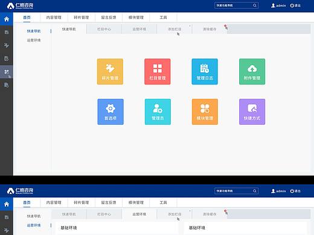This screenshot has height=235, width=314.
Task: Close the 添加栏目 sub-tab in the lower screen
Action: pyautogui.click(x=190, y=211)
